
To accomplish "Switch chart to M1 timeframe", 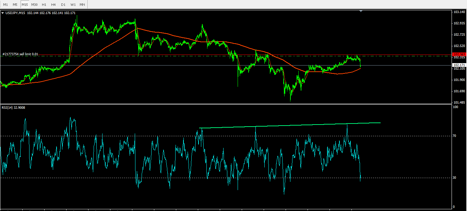I will pos(5,4).
